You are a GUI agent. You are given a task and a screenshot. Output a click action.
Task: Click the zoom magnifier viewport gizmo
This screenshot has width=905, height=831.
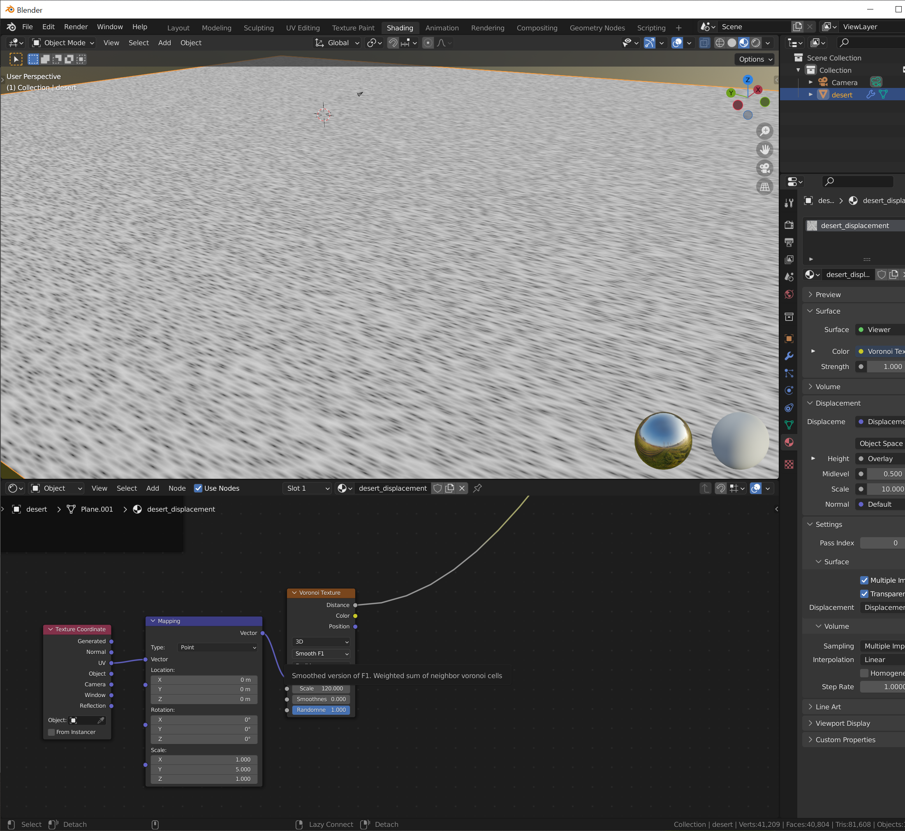pos(765,131)
